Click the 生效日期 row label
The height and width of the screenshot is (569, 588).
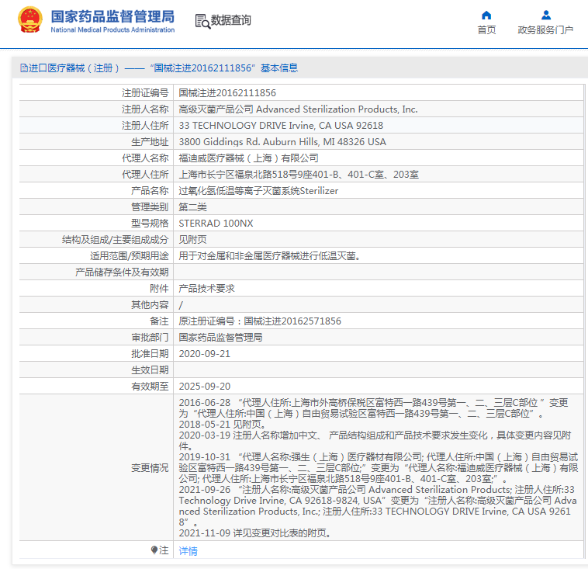click(150, 370)
